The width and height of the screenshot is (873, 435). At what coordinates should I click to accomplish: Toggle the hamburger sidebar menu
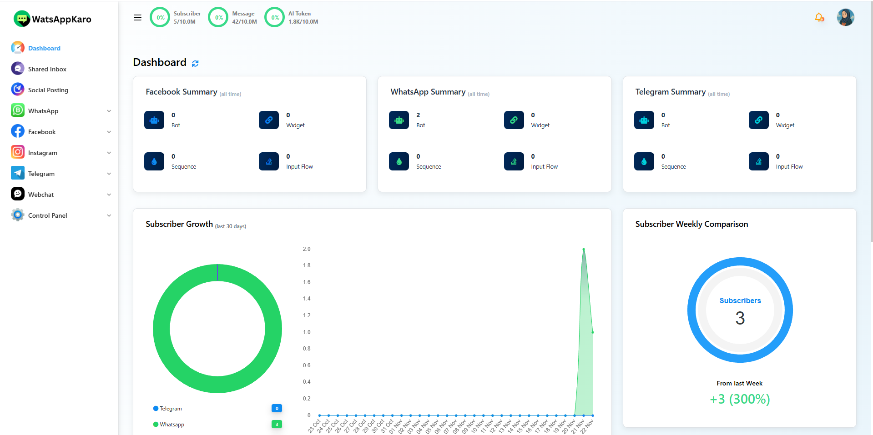[x=137, y=18]
